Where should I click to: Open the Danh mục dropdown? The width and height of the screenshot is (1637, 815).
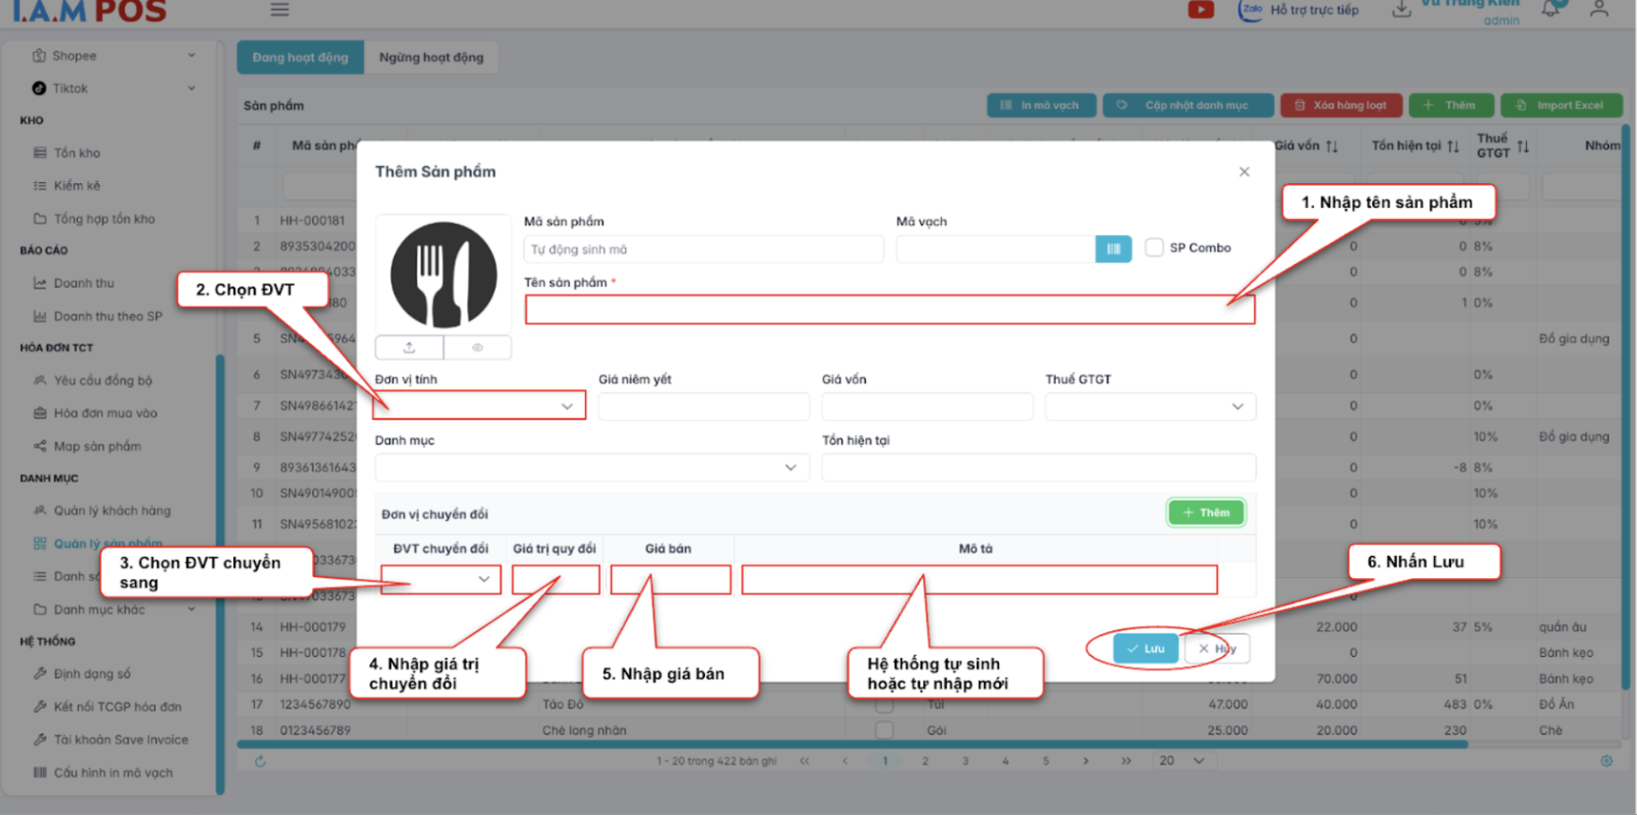coord(591,467)
